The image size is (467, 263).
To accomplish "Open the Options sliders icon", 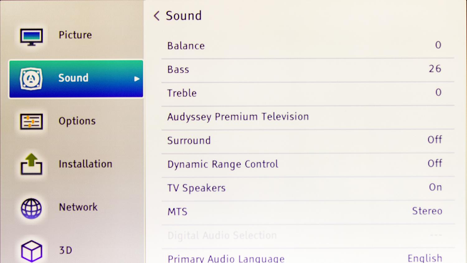I will 31,122.
